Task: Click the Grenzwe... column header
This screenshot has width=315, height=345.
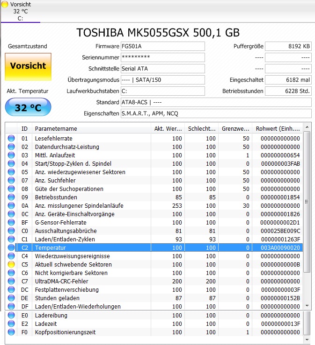Action: coord(235,129)
